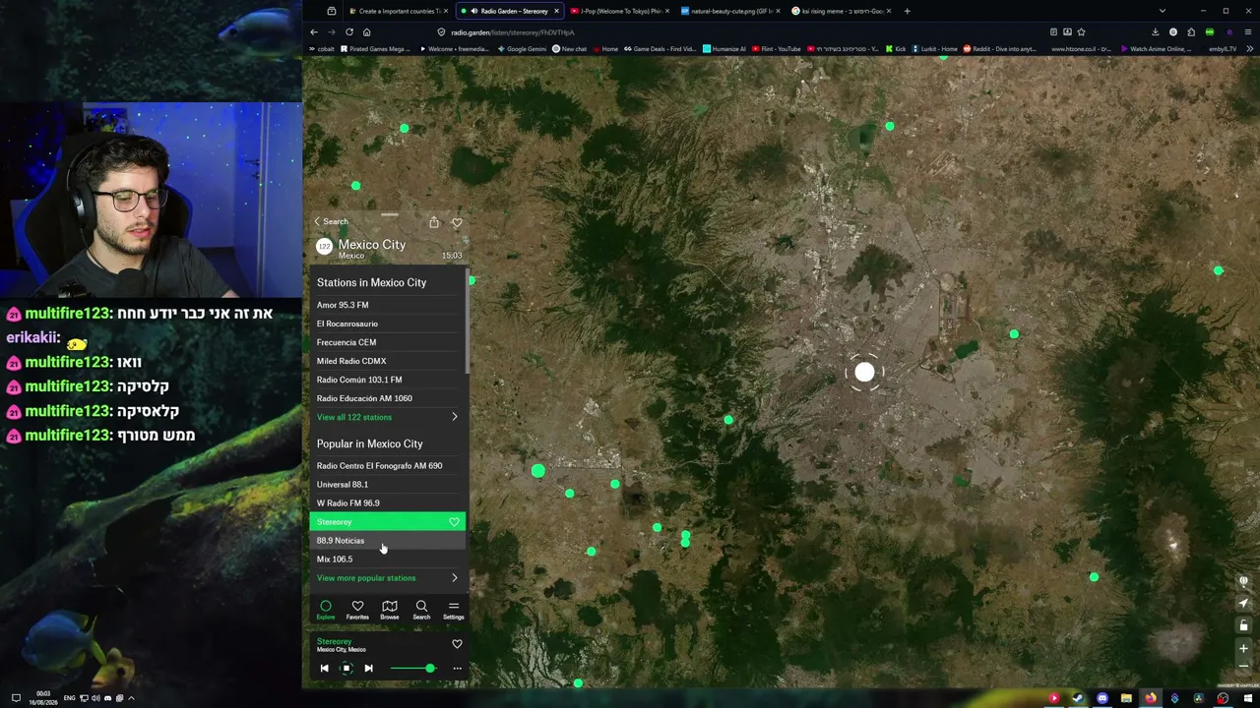Viewport: 1260px width, 708px height.
Task: Reload the current page
Action: (348, 31)
